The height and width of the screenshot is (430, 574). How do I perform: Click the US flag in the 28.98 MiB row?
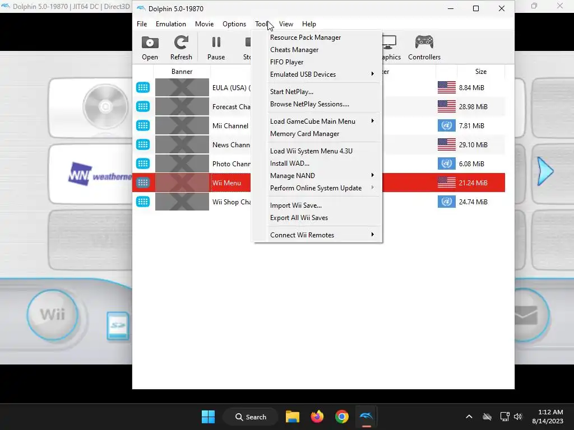[x=447, y=106]
